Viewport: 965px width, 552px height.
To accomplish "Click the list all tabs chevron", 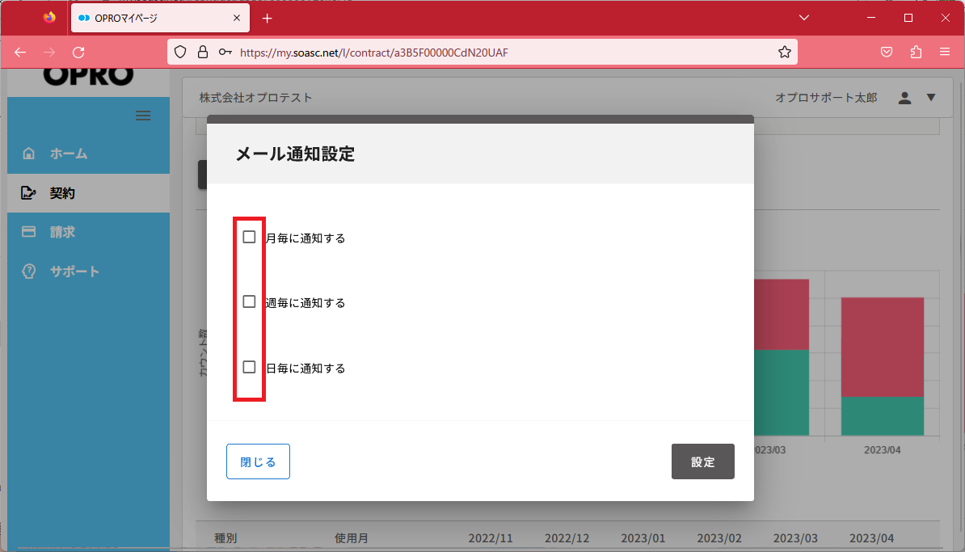I will (x=804, y=18).
